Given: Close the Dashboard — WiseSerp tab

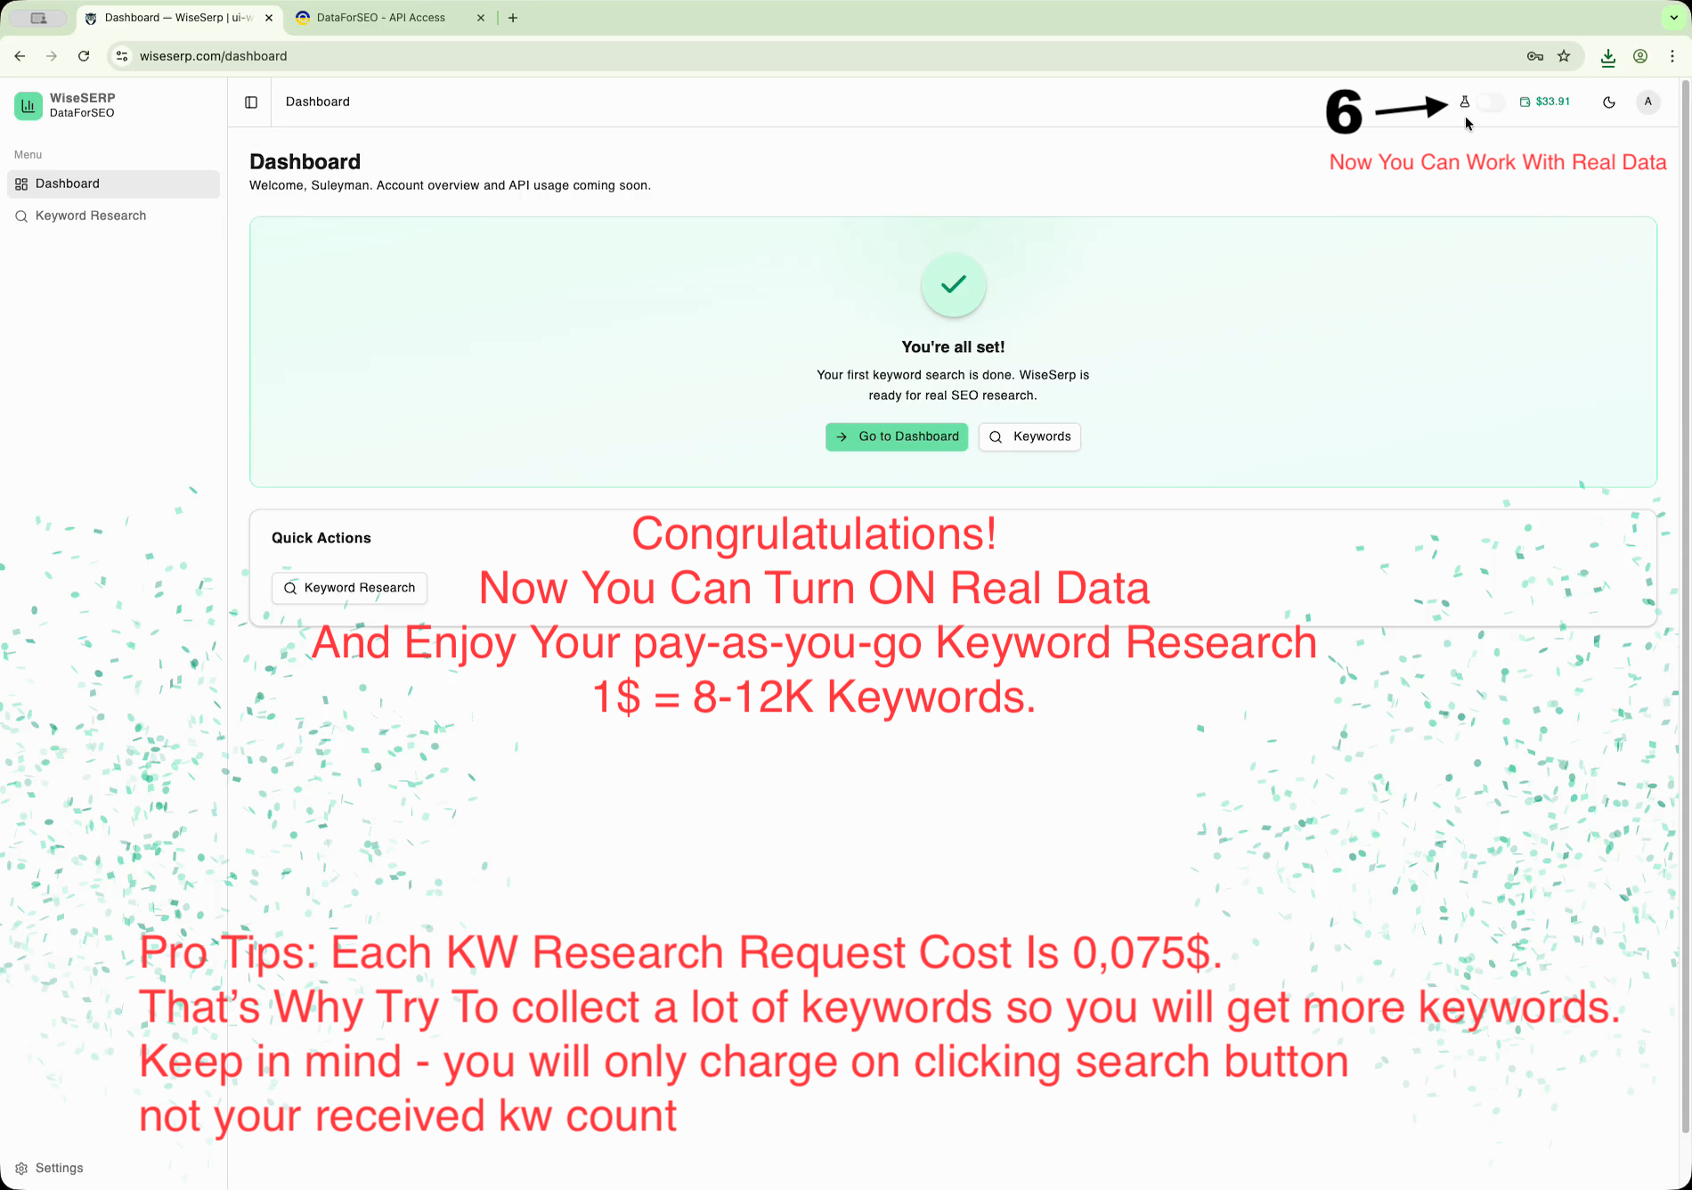Looking at the screenshot, I should [x=269, y=18].
